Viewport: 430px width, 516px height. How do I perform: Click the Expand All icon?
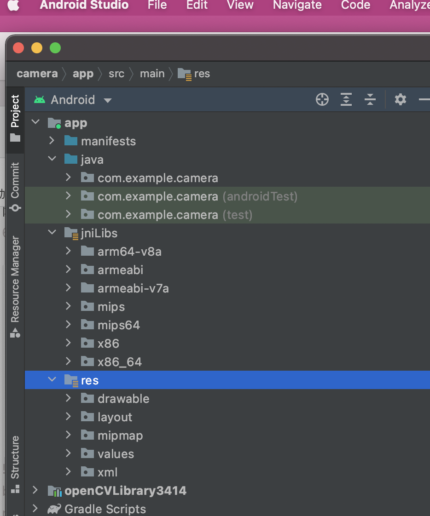point(346,99)
